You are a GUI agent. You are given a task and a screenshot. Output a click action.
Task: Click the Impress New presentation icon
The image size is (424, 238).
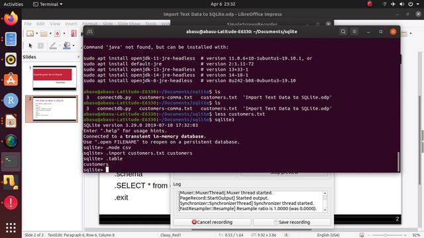30,34
